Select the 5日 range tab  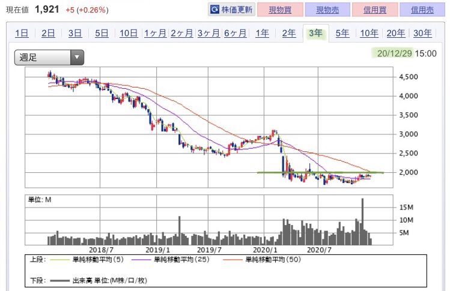(x=102, y=33)
